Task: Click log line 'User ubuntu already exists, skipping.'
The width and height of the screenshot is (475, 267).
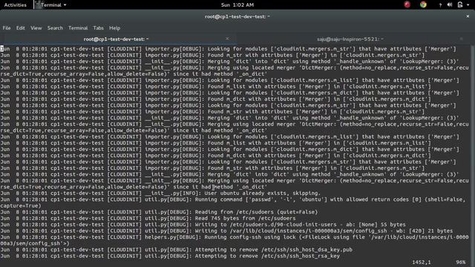Action: (x=160, y=193)
